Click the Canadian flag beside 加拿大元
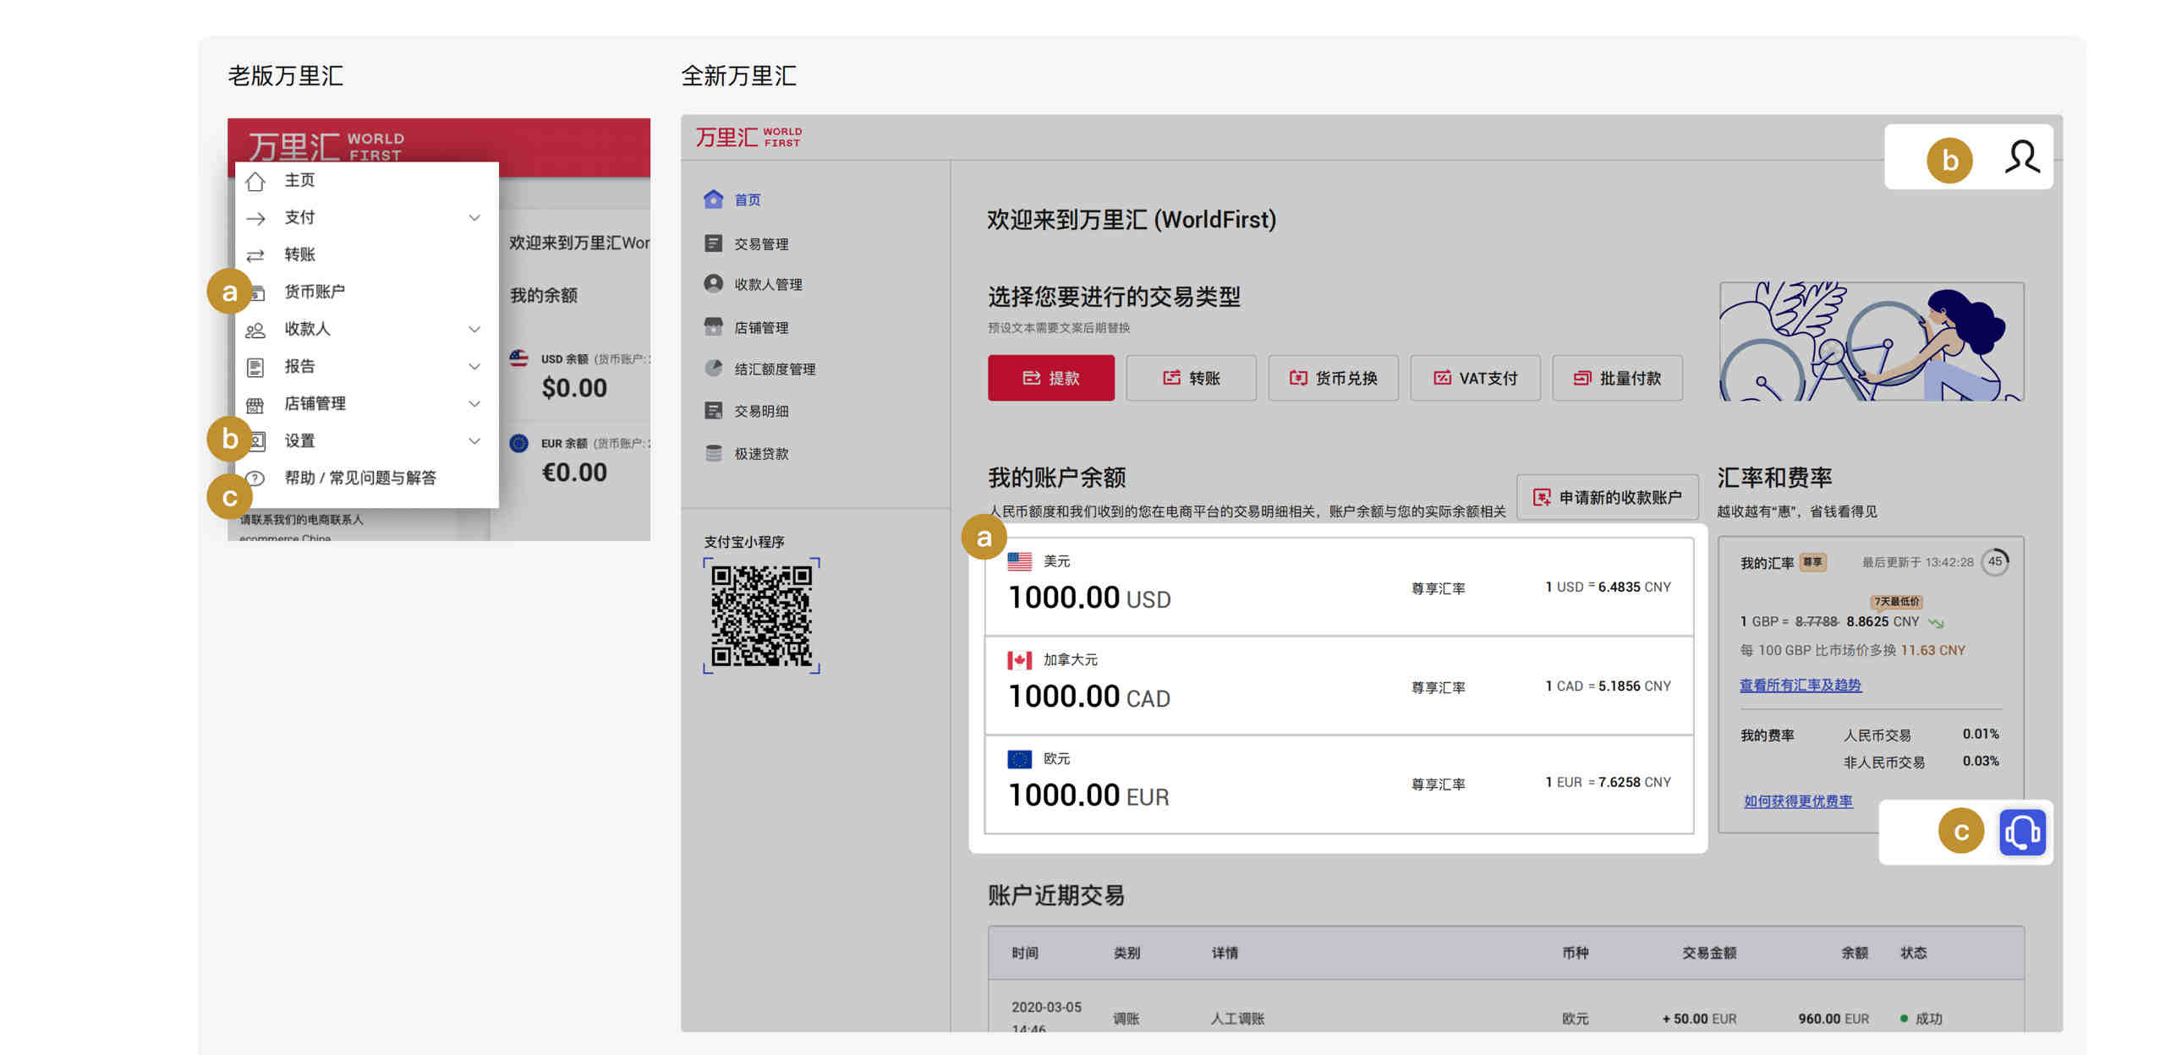Viewport: 2165px width, 1055px height. pyautogui.click(x=1020, y=660)
